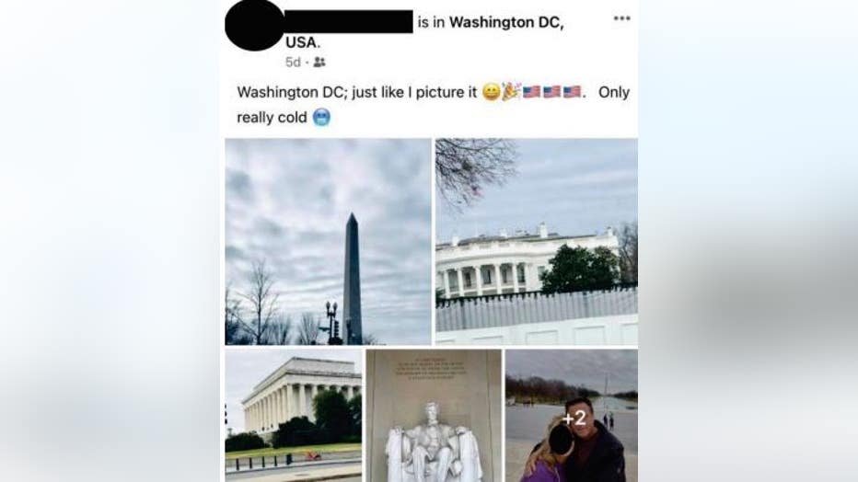Click the first American flag emoji
The height and width of the screenshot is (482, 858).
coord(531,91)
